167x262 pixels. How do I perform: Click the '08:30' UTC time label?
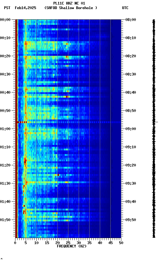(x=131, y=74)
